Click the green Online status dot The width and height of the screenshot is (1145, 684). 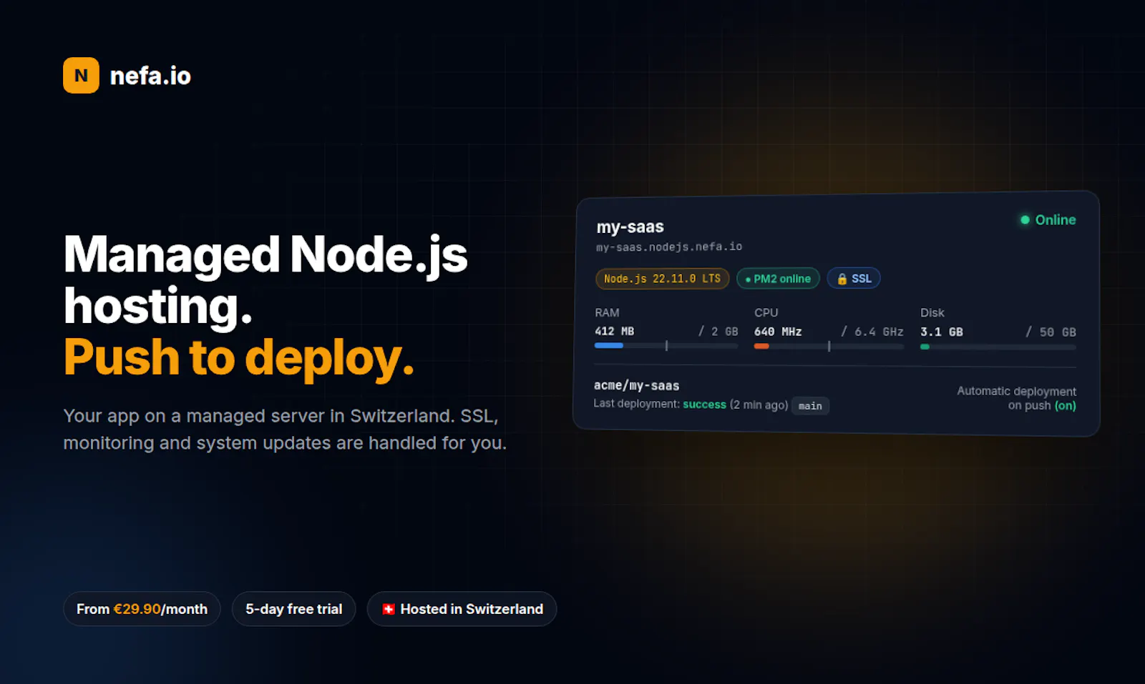coord(1025,219)
